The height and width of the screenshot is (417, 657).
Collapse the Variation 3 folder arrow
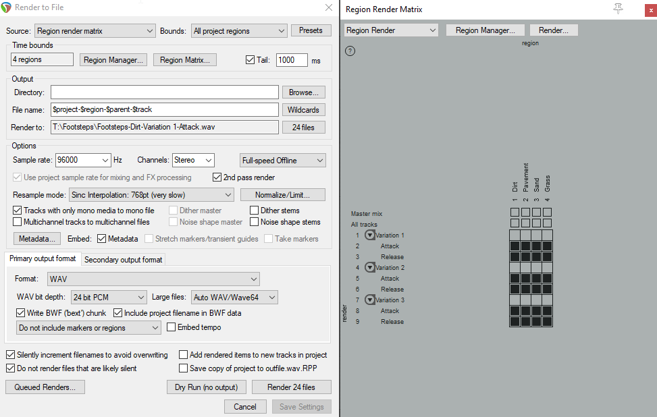click(369, 300)
